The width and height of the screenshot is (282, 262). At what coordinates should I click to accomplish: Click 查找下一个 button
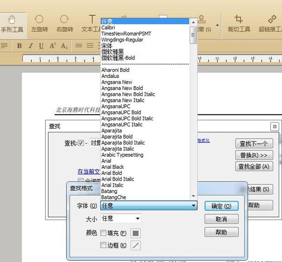click(254, 143)
